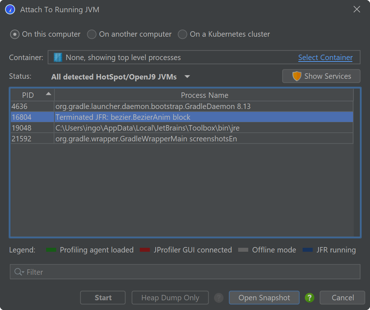The height and width of the screenshot is (310, 370).
Task: Open the Status filter dropdown arrow
Action: pyautogui.click(x=187, y=77)
